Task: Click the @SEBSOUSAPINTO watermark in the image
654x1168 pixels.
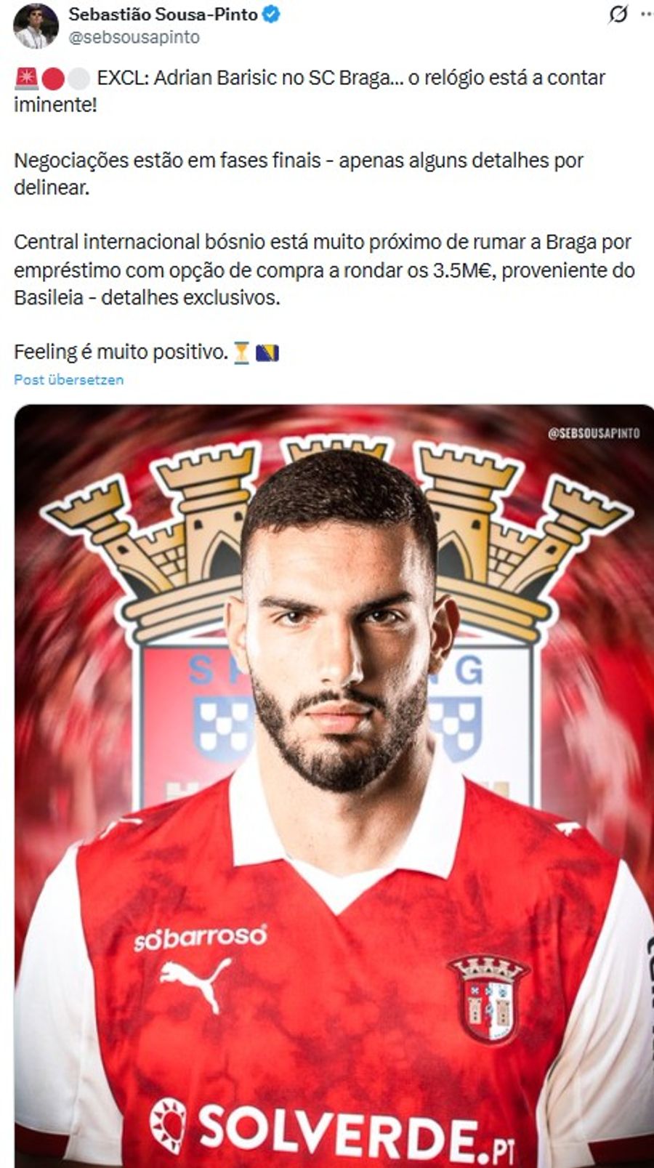Action: point(594,433)
